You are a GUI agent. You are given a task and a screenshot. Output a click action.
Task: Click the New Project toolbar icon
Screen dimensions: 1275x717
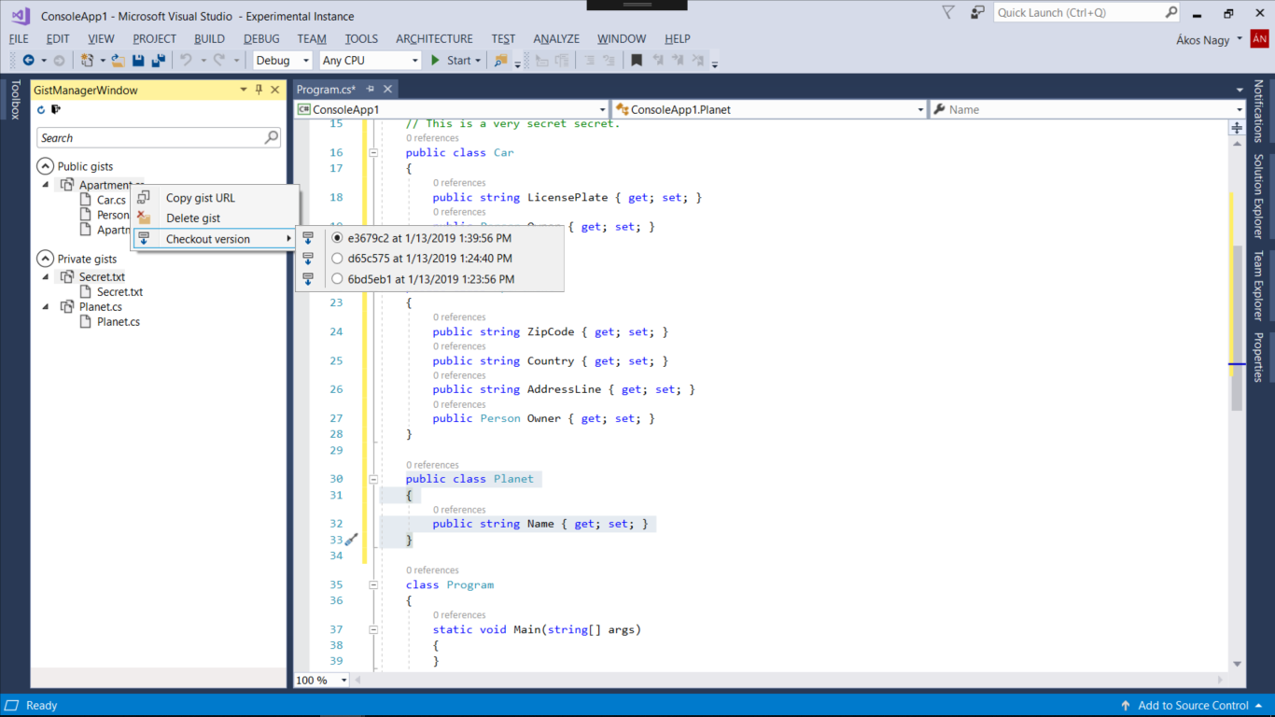pyautogui.click(x=88, y=60)
